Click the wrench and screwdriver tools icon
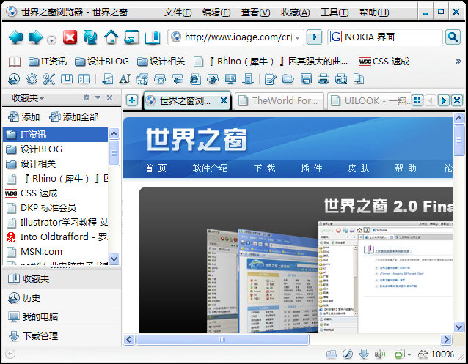The height and width of the screenshot is (364, 468). pos(49,79)
